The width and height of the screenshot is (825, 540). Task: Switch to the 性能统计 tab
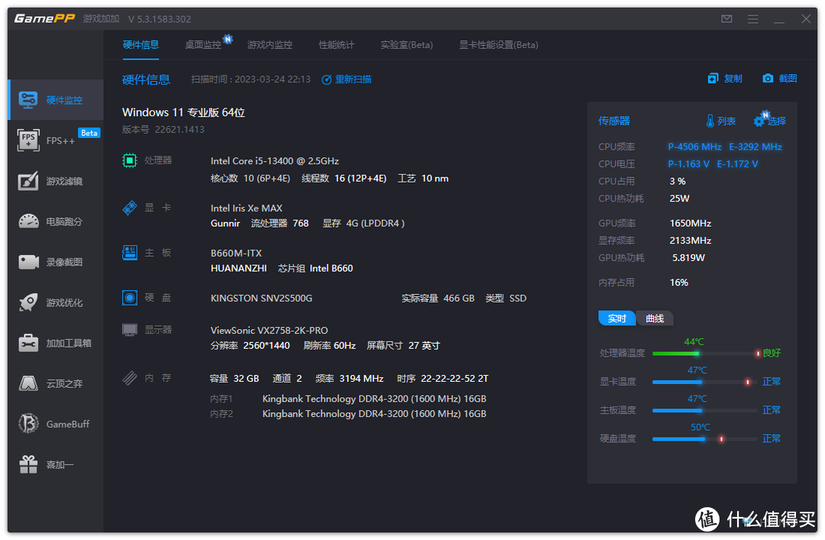coord(337,45)
